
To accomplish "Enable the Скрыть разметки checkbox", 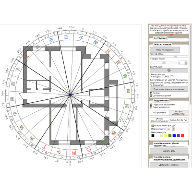I will click(151, 107).
